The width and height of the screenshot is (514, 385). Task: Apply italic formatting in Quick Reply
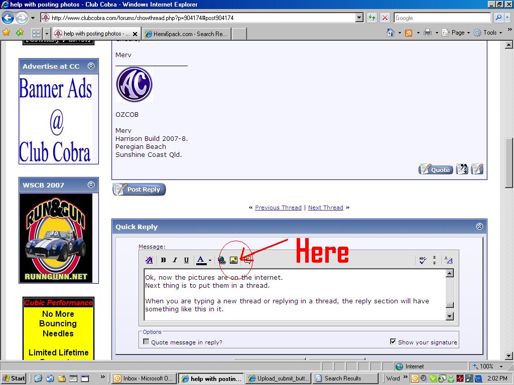click(175, 260)
